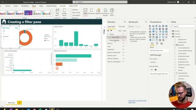Viewport: 196px width, 110px height.
Task: Open the Home ribbon tab
Action: [8, 6]
